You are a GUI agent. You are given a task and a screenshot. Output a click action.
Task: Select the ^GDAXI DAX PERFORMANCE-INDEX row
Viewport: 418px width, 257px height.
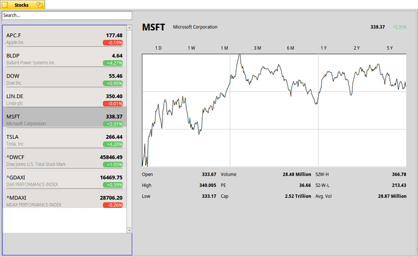(x=65, y=178)
